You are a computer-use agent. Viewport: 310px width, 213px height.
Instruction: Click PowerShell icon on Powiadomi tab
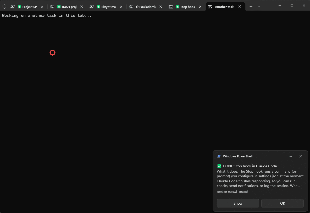[131, 7]
